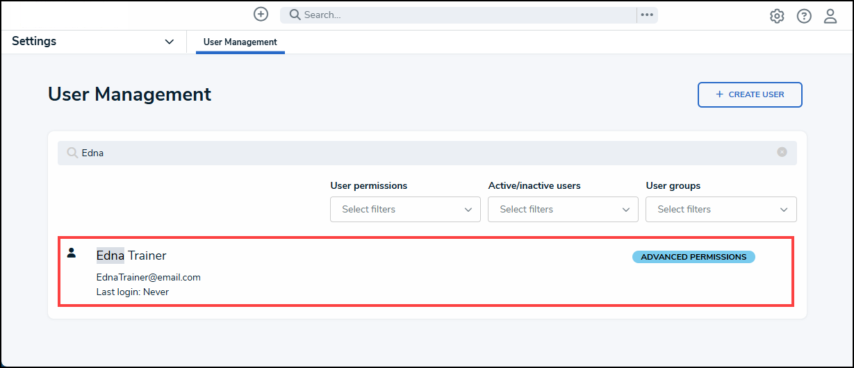Click the EdnaTrainer@email.com address
Screen dimensions: 854x368
[x=148, y=277]
